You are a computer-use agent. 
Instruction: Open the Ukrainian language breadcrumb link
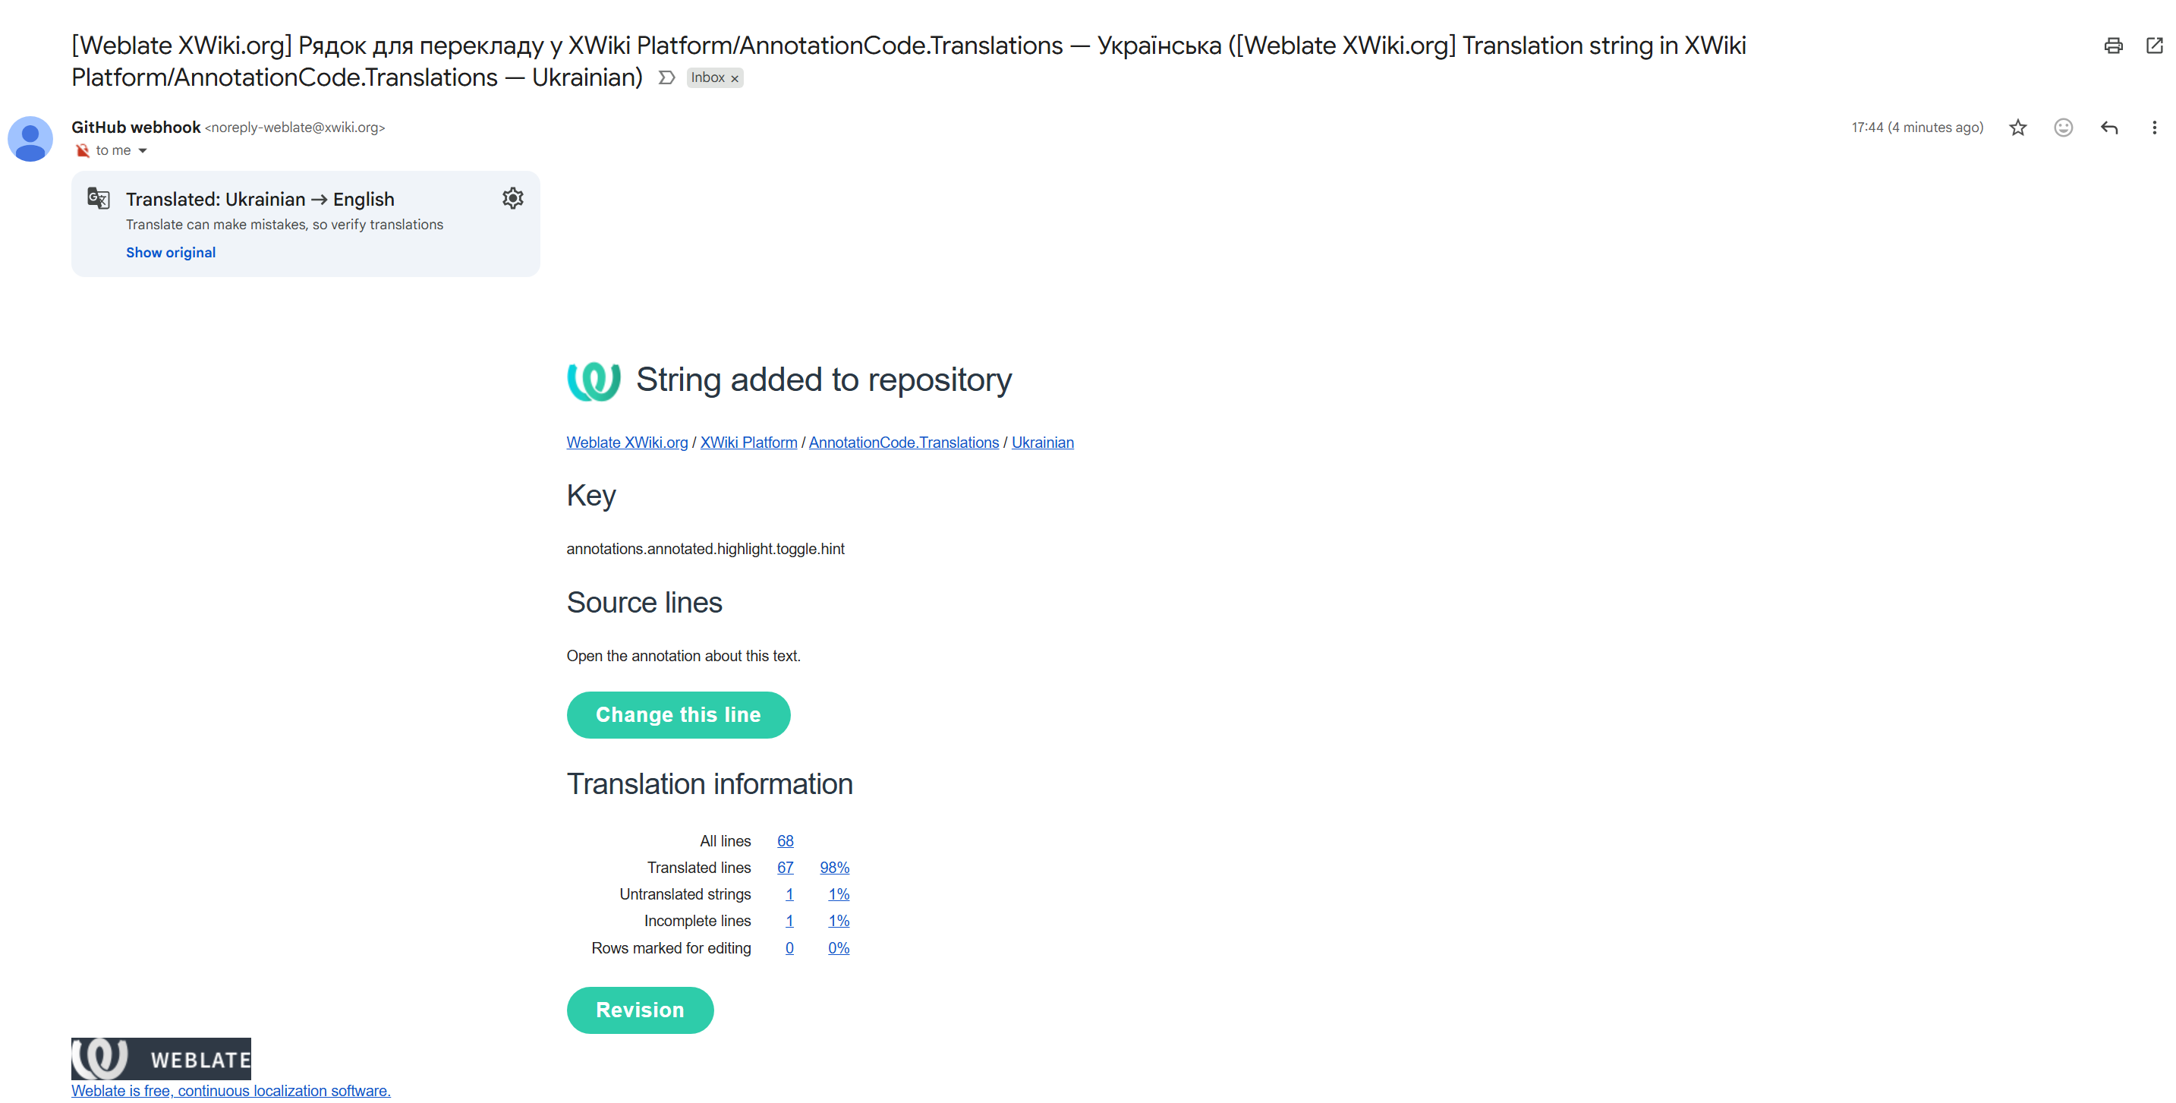(x=1042, y=443)
